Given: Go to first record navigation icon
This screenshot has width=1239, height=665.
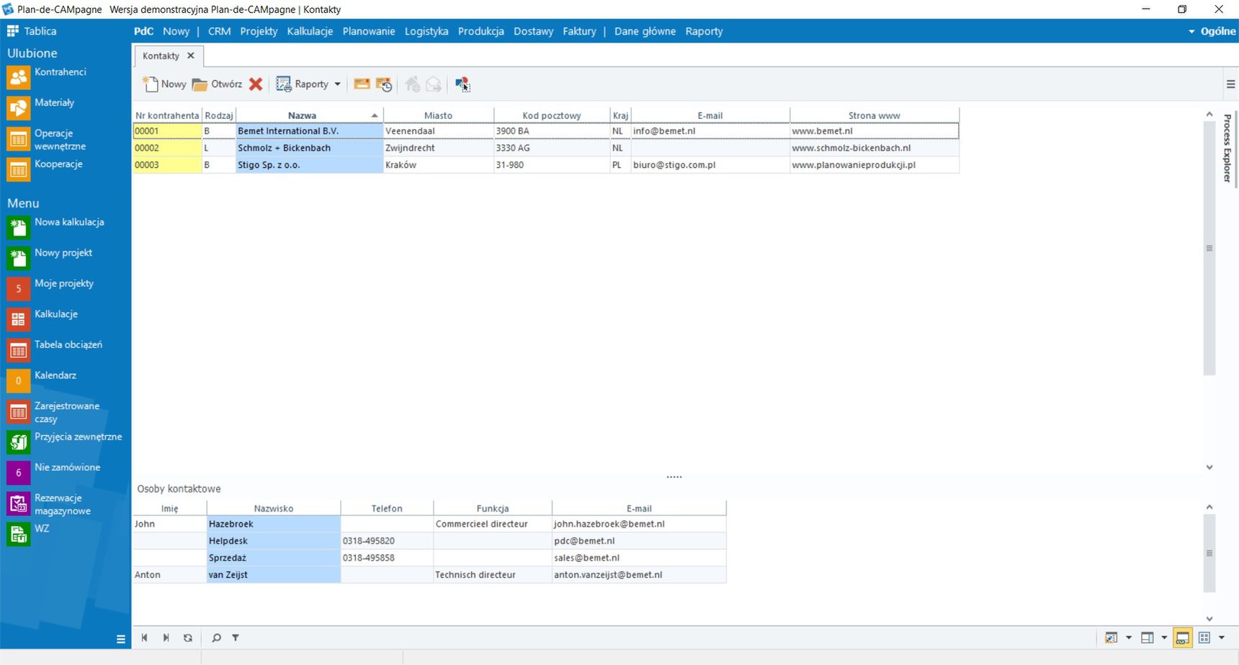Looking at the screenshot, I should 145,638.
